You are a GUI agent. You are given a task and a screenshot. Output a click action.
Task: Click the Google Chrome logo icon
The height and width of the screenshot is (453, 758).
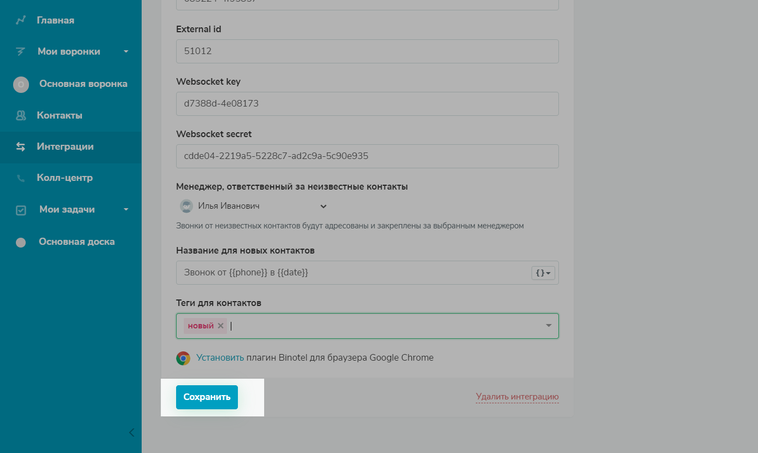click(x=183, y=358)
